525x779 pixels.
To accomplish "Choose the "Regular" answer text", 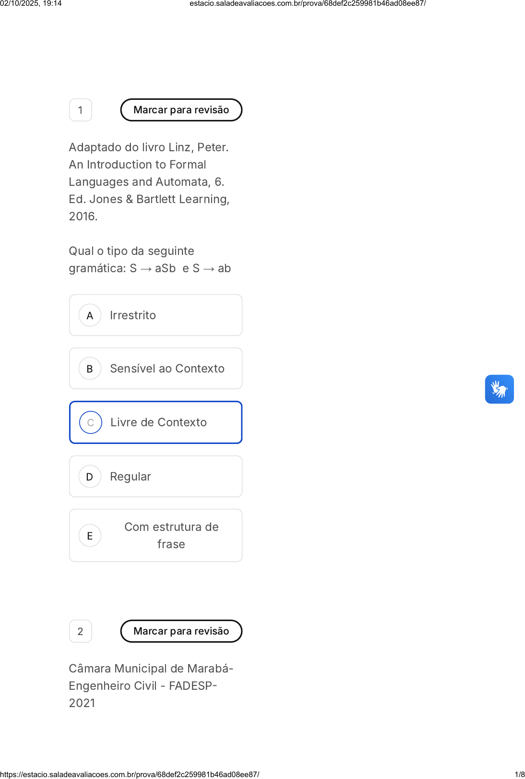I will [x=131, y=477].
